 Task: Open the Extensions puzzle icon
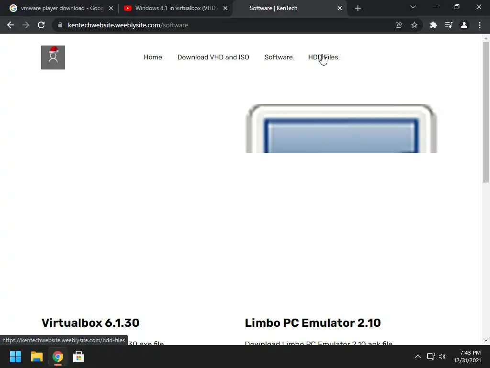(433, 25)
